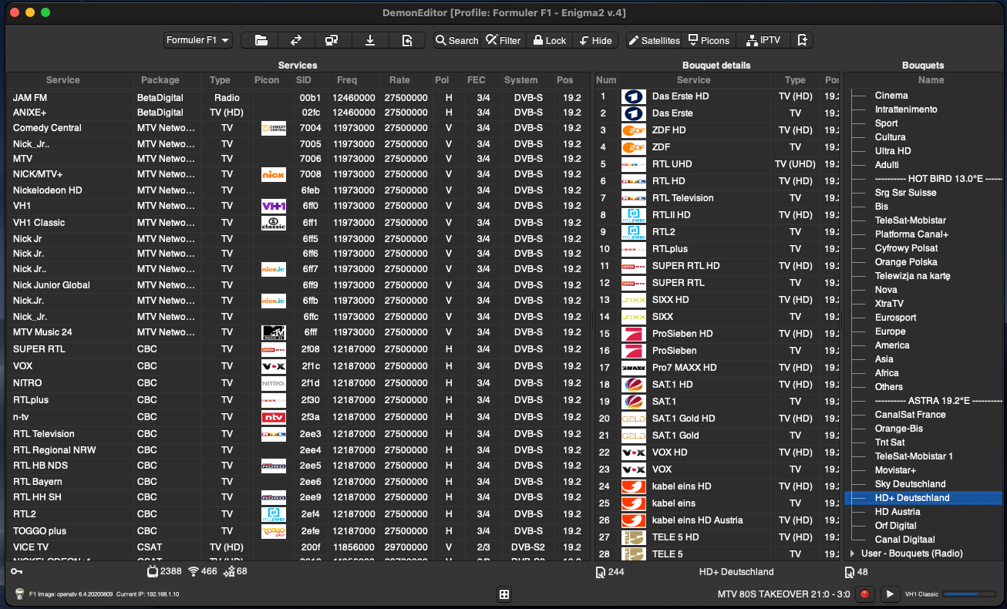This screenshot has height=609, width=1007.
Task: Sort services by the Package column header
Action: (160, 80)
